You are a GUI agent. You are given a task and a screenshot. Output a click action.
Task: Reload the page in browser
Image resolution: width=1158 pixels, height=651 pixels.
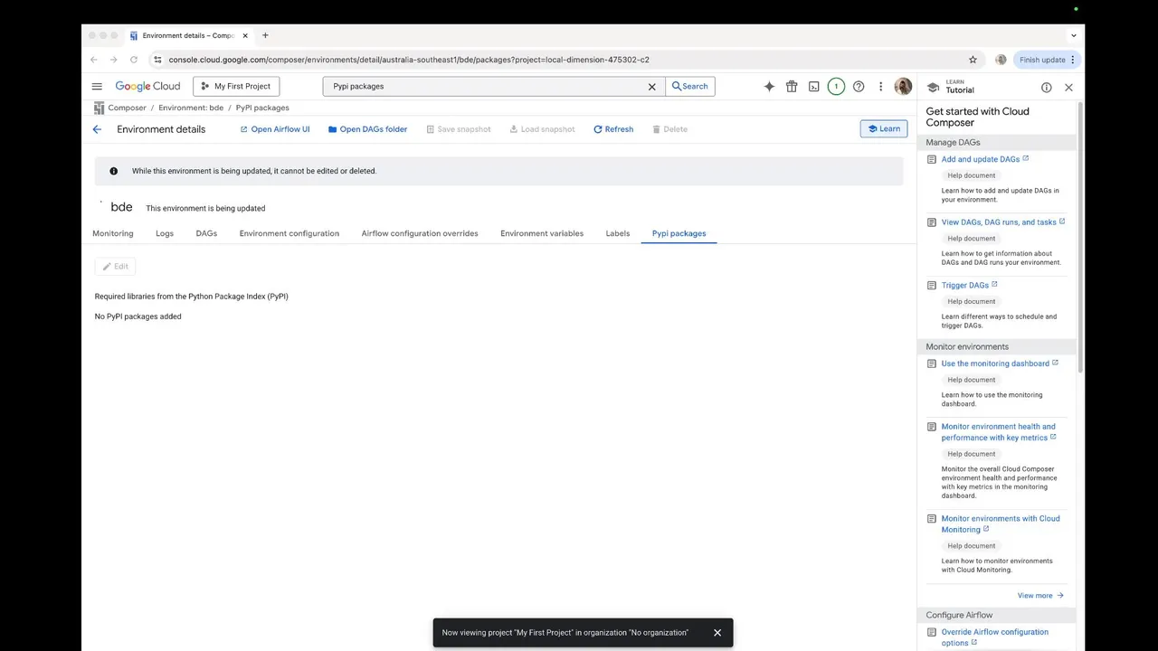coord(134,60)
